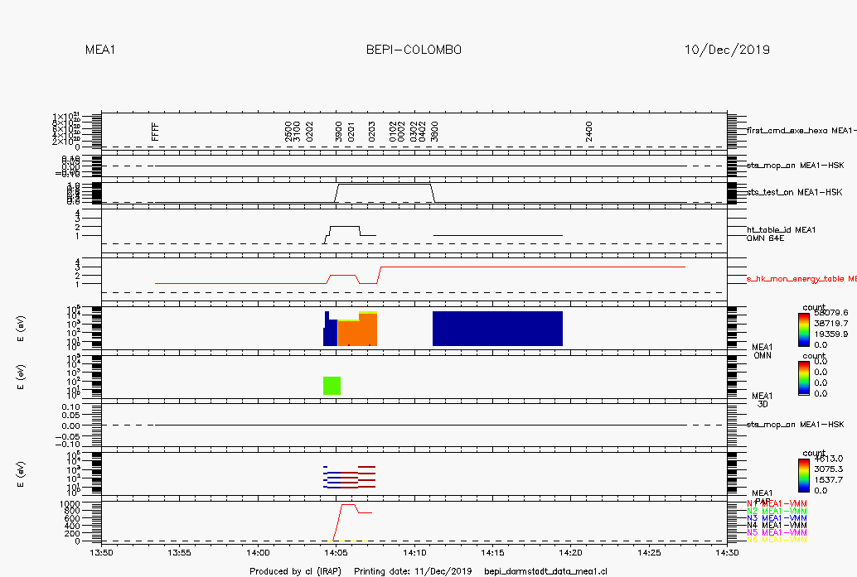Select the 14:15 time axis tick label

click(x=492, y=552)
